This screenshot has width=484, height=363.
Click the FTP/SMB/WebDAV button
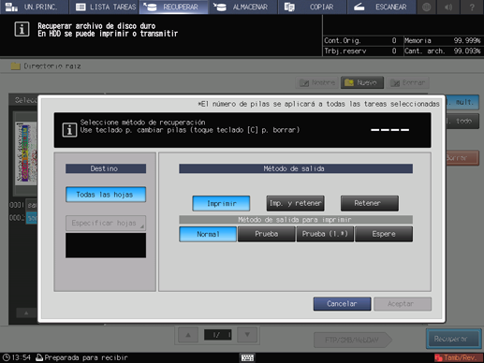tap(352, 340)
